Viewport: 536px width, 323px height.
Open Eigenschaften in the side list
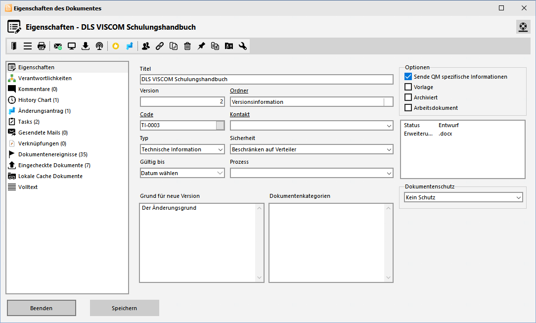pos(67,67)
